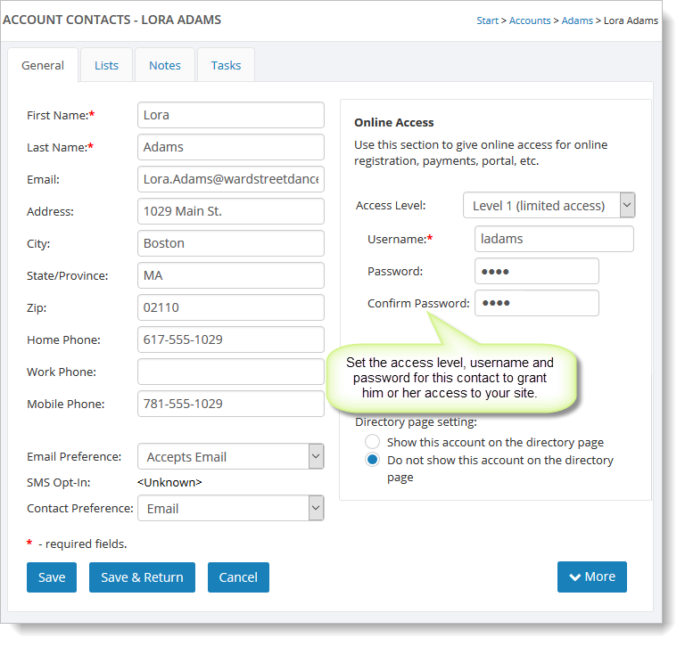Focus the Work Phone field

[231, 372]
